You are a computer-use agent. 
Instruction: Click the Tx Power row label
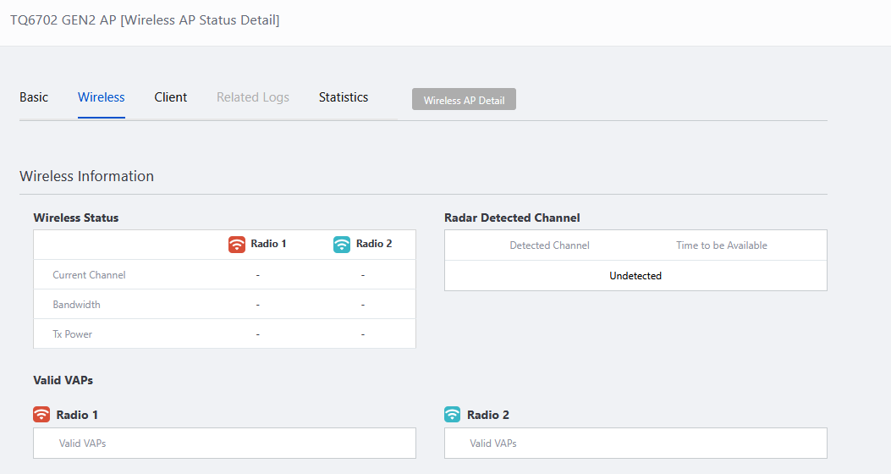click(73, 334)
